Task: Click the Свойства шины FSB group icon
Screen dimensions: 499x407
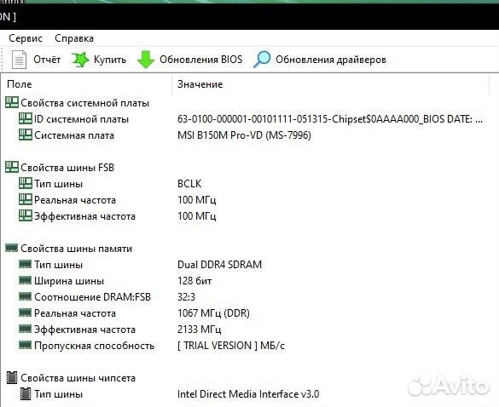Action: tap(12, 167)
